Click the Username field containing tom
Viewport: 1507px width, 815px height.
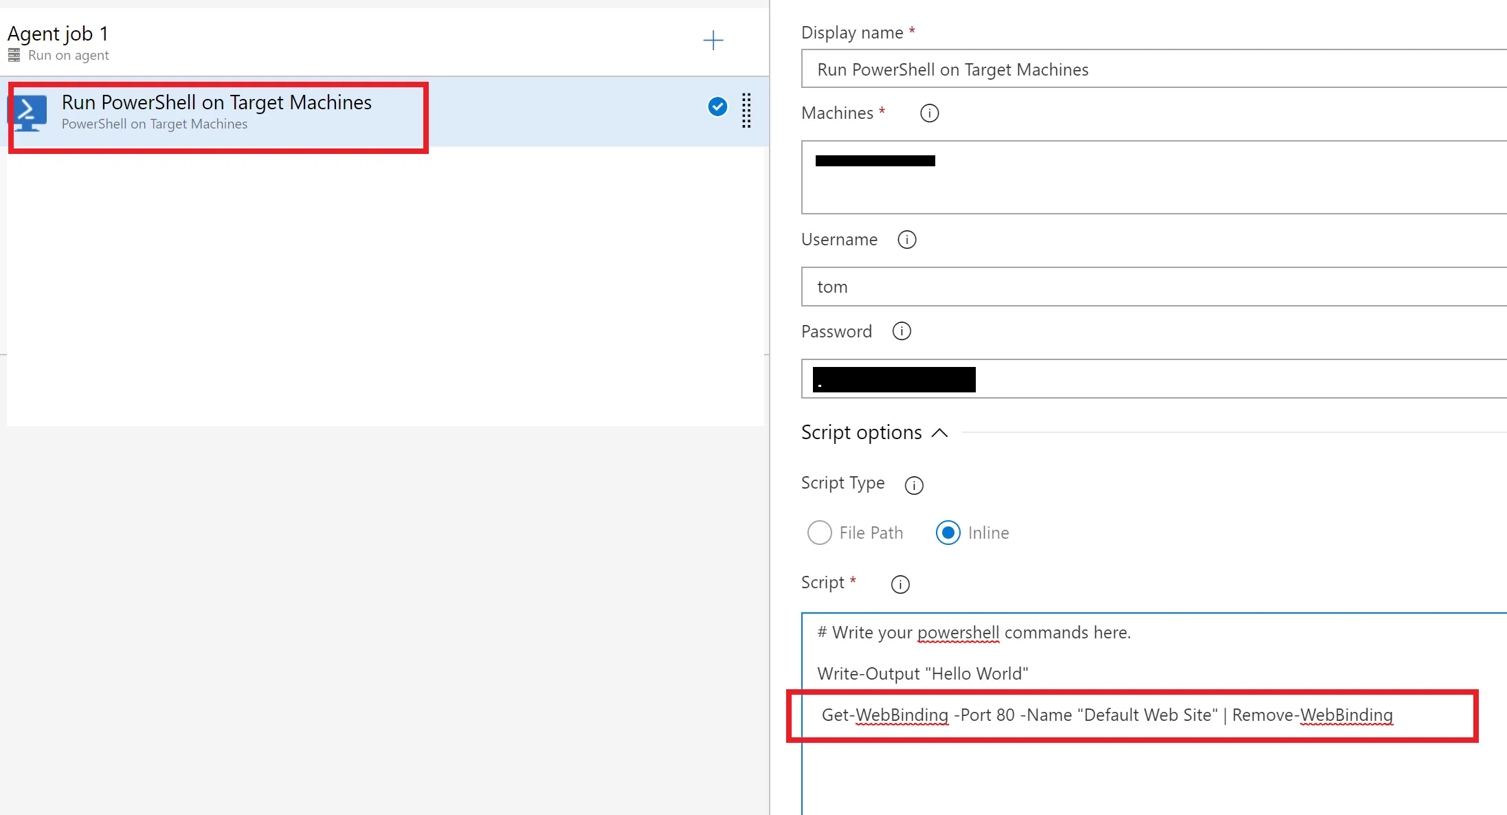click(x=1148, y=287)
